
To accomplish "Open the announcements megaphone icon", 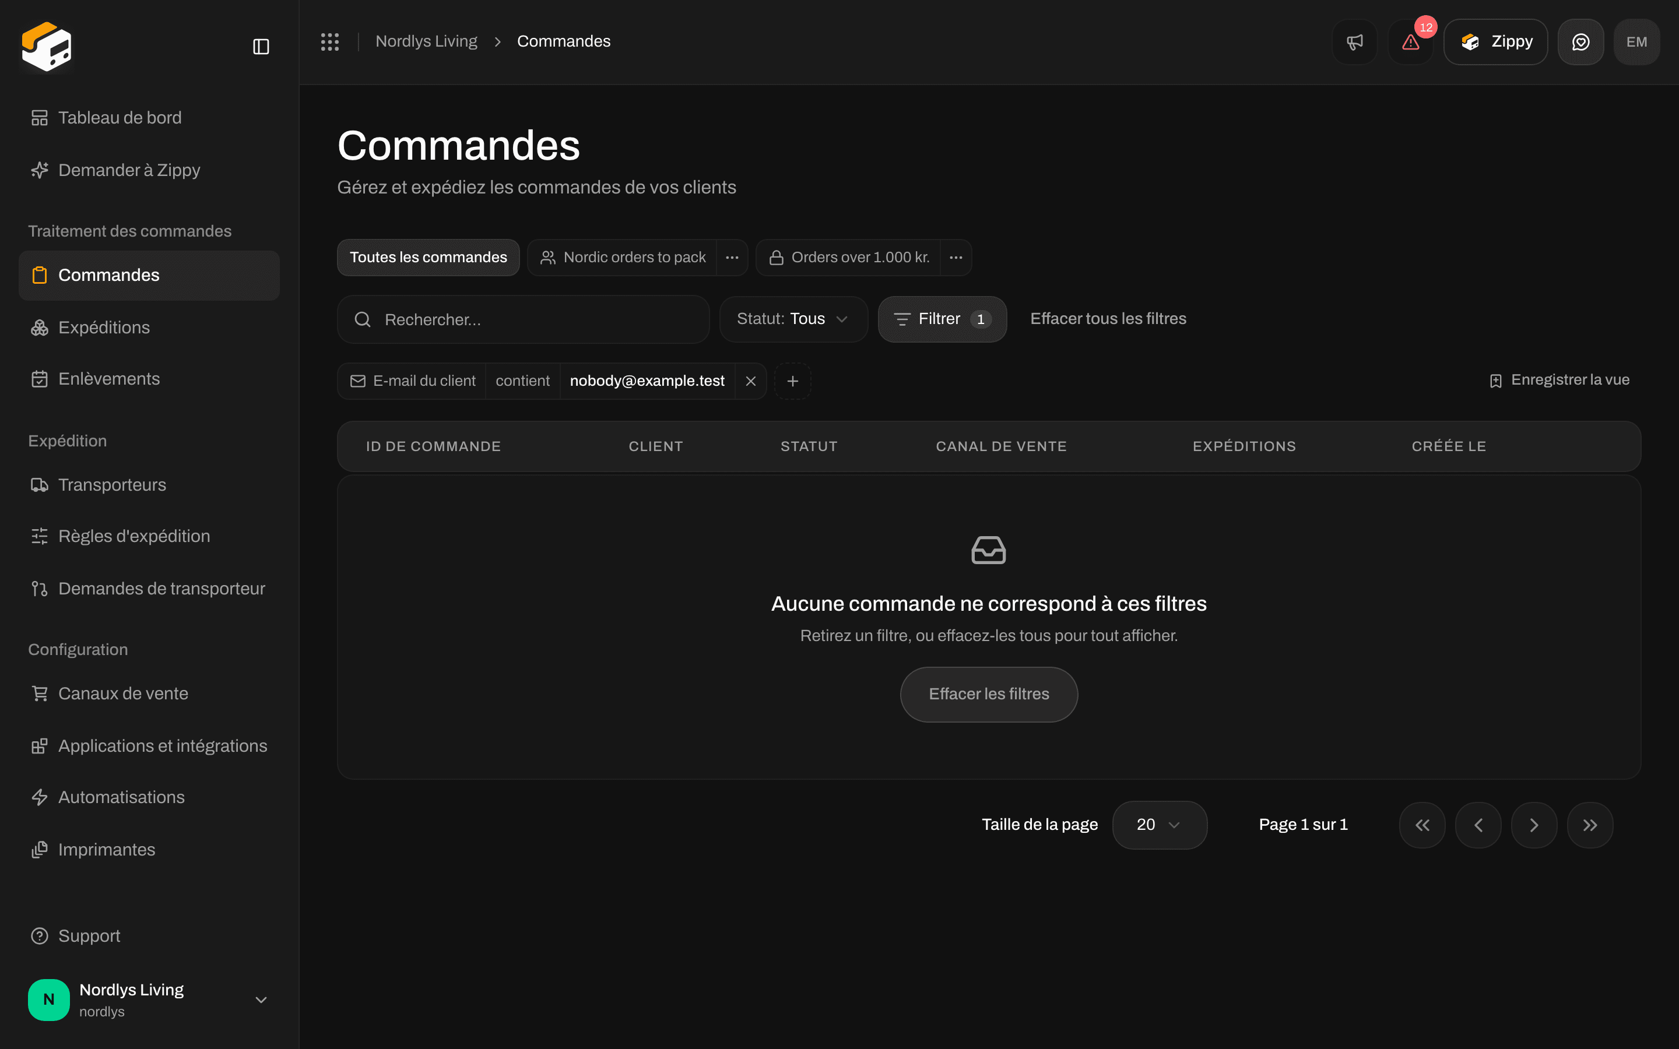I will [x=1354, y=41].
